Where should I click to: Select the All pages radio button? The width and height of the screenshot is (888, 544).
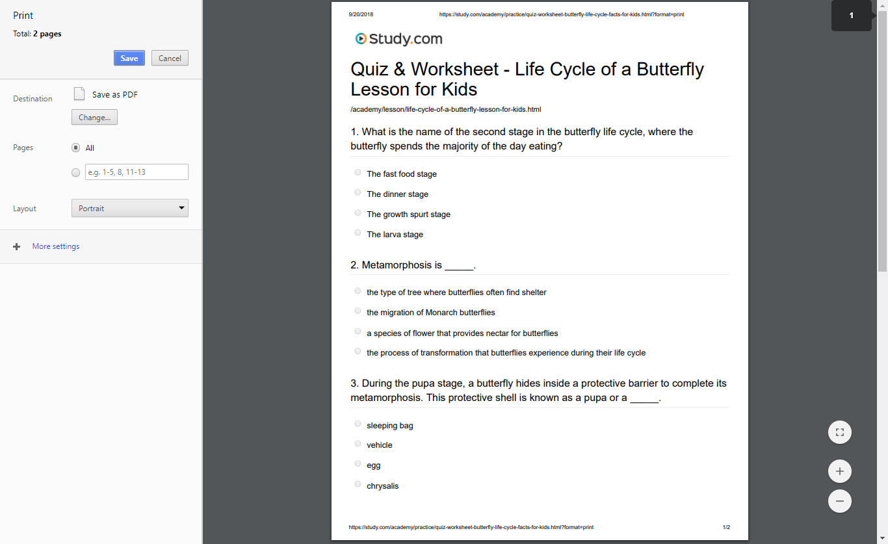pyautogui.click(x=75, y=148)
